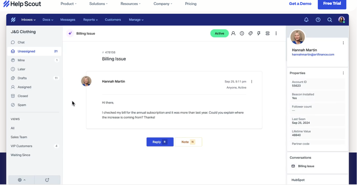Click Hannah Martin's avatar in message
The width and height of the screenshot is (357, 185).
point(86,81)
